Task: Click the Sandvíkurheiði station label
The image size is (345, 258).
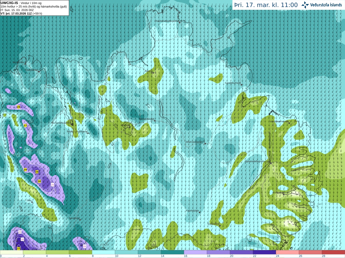Action: [x=233, y=83]
